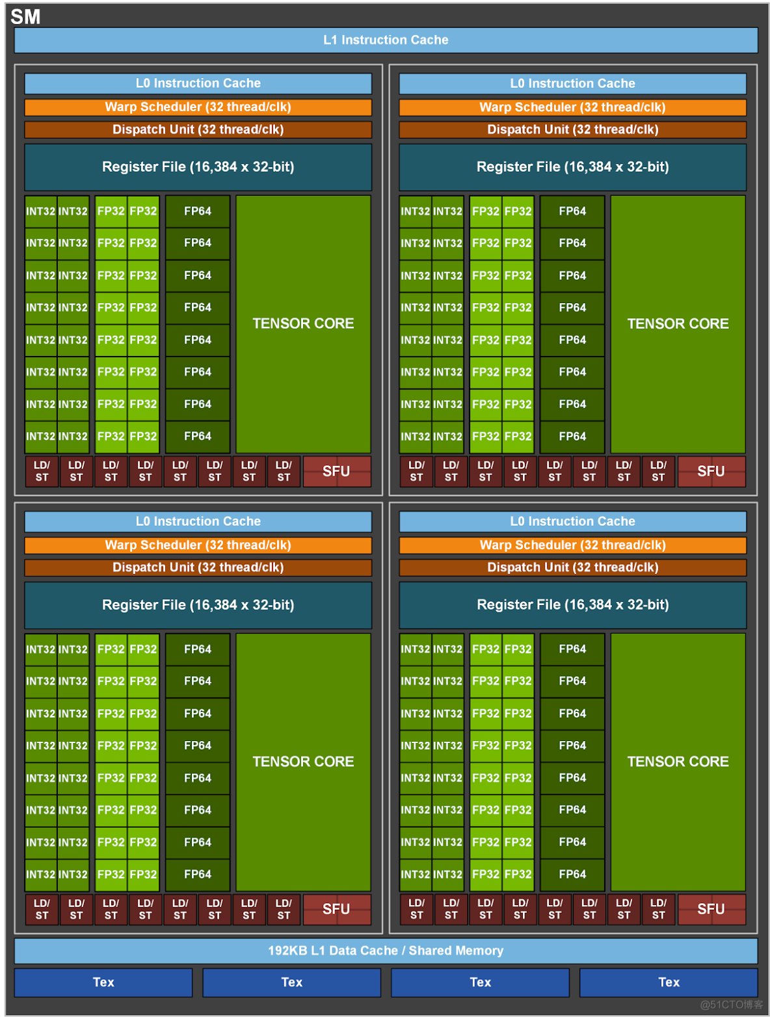Select the L1 Instruction Cache bar
770x1017 pixels.
pos(386,40)
